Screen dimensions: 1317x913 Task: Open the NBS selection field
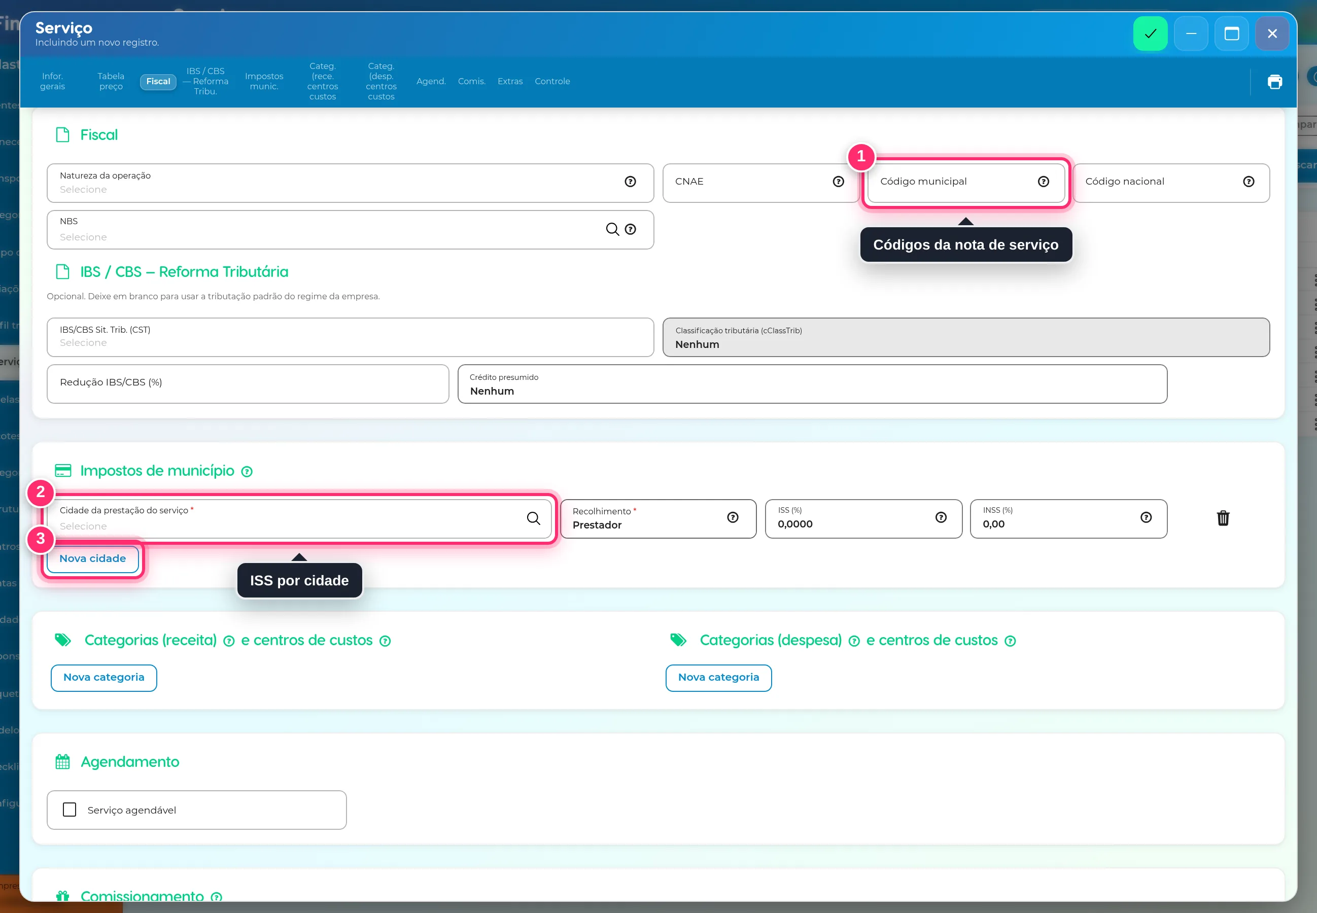350,230
